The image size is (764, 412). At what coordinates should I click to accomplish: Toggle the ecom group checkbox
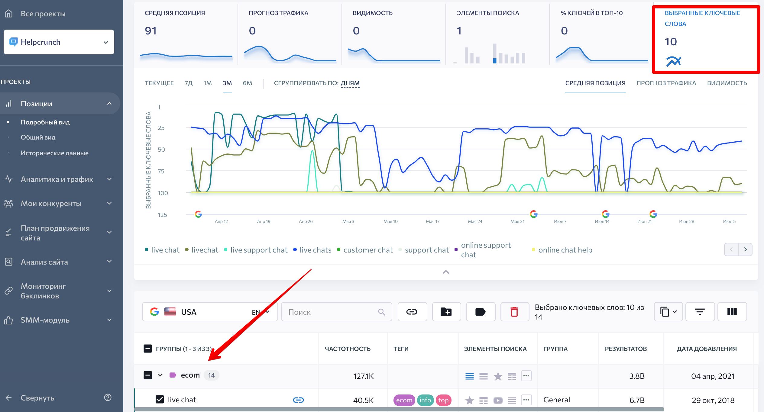(147, 375)
